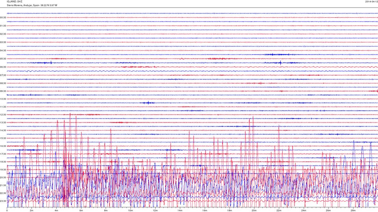Click the station code IGJAND..SHZ
Screen dimensions: 378x212
[15, 2]
